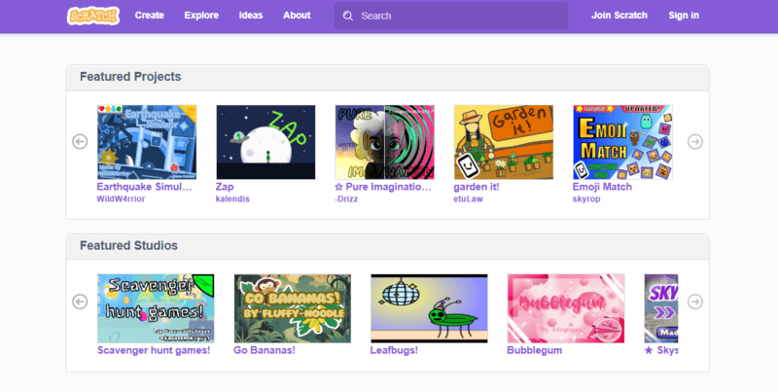The image size is (778, 392).
Task: Go to previous Featured Projects
Action: (x=80, y=141)
